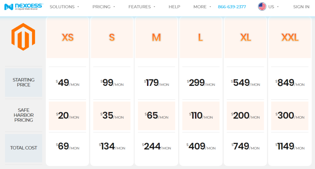Click the Safe Harbor Pricing label

[x=24, y=115]
